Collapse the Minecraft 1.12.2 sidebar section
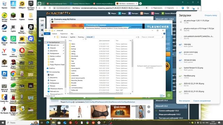 (185, 106)
